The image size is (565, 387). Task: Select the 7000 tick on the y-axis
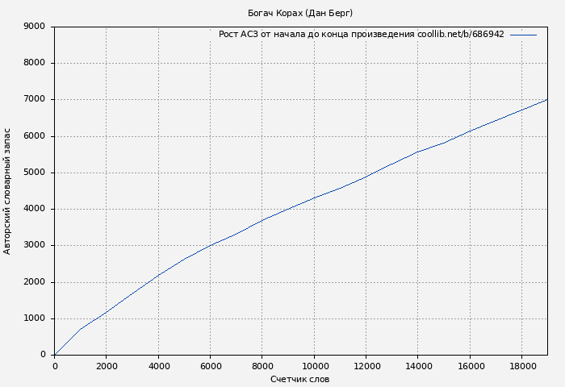coord(35,100)
